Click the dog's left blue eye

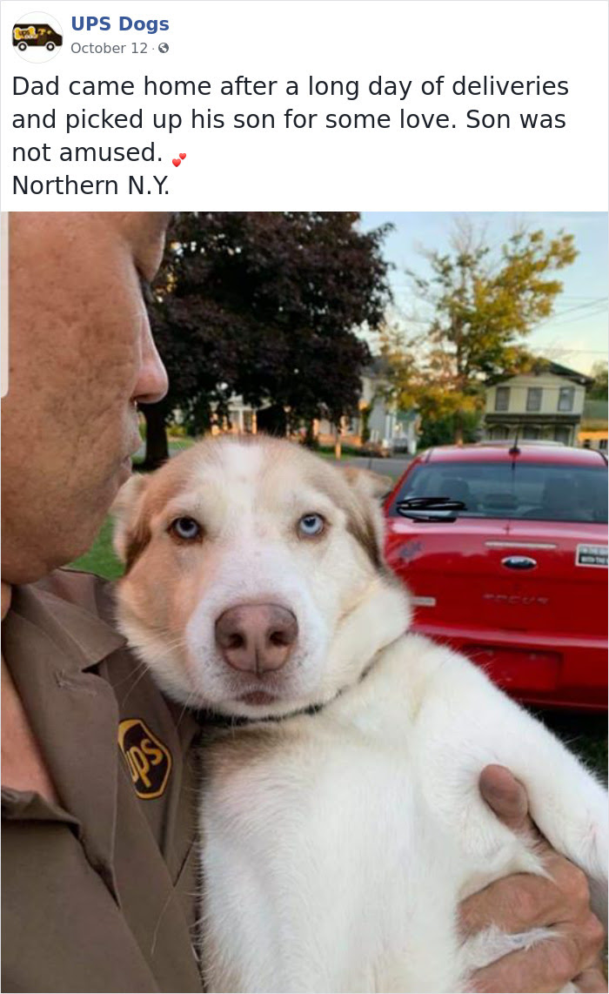click(x=185, y=527)
